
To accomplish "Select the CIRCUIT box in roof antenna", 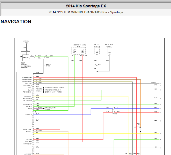I will [x=26, y=58].
